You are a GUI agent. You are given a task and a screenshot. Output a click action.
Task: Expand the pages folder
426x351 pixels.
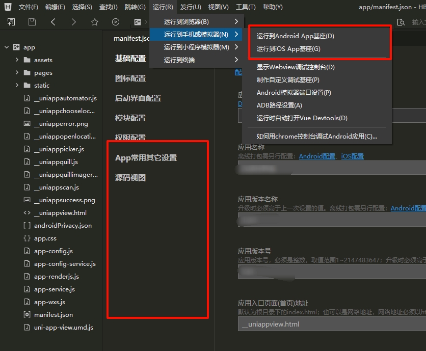pos(17,73)
